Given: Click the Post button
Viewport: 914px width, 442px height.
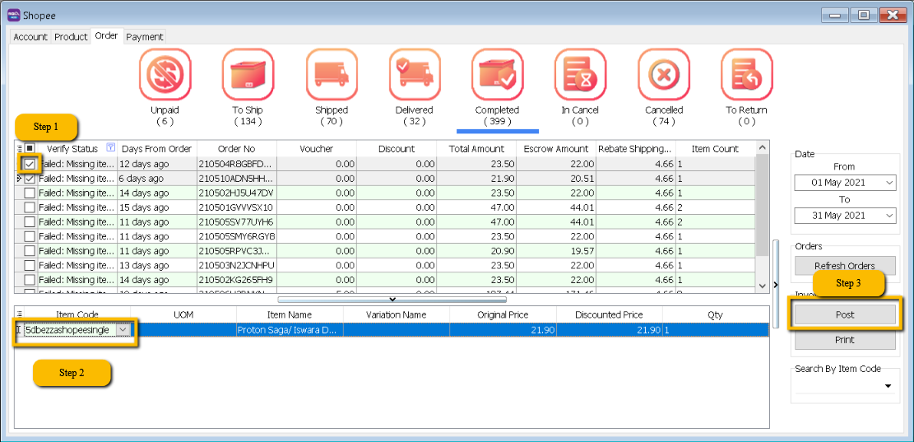Looking at the screenshot, I should pos(845,314).
